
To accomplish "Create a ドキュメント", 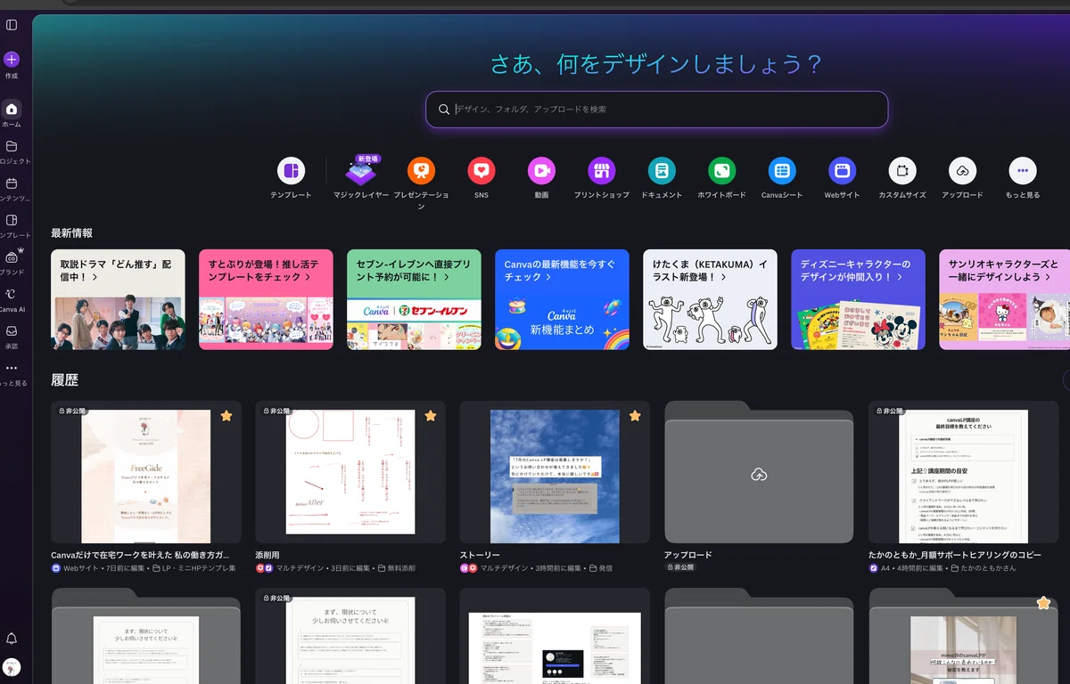I will click(x=662, y=170).
